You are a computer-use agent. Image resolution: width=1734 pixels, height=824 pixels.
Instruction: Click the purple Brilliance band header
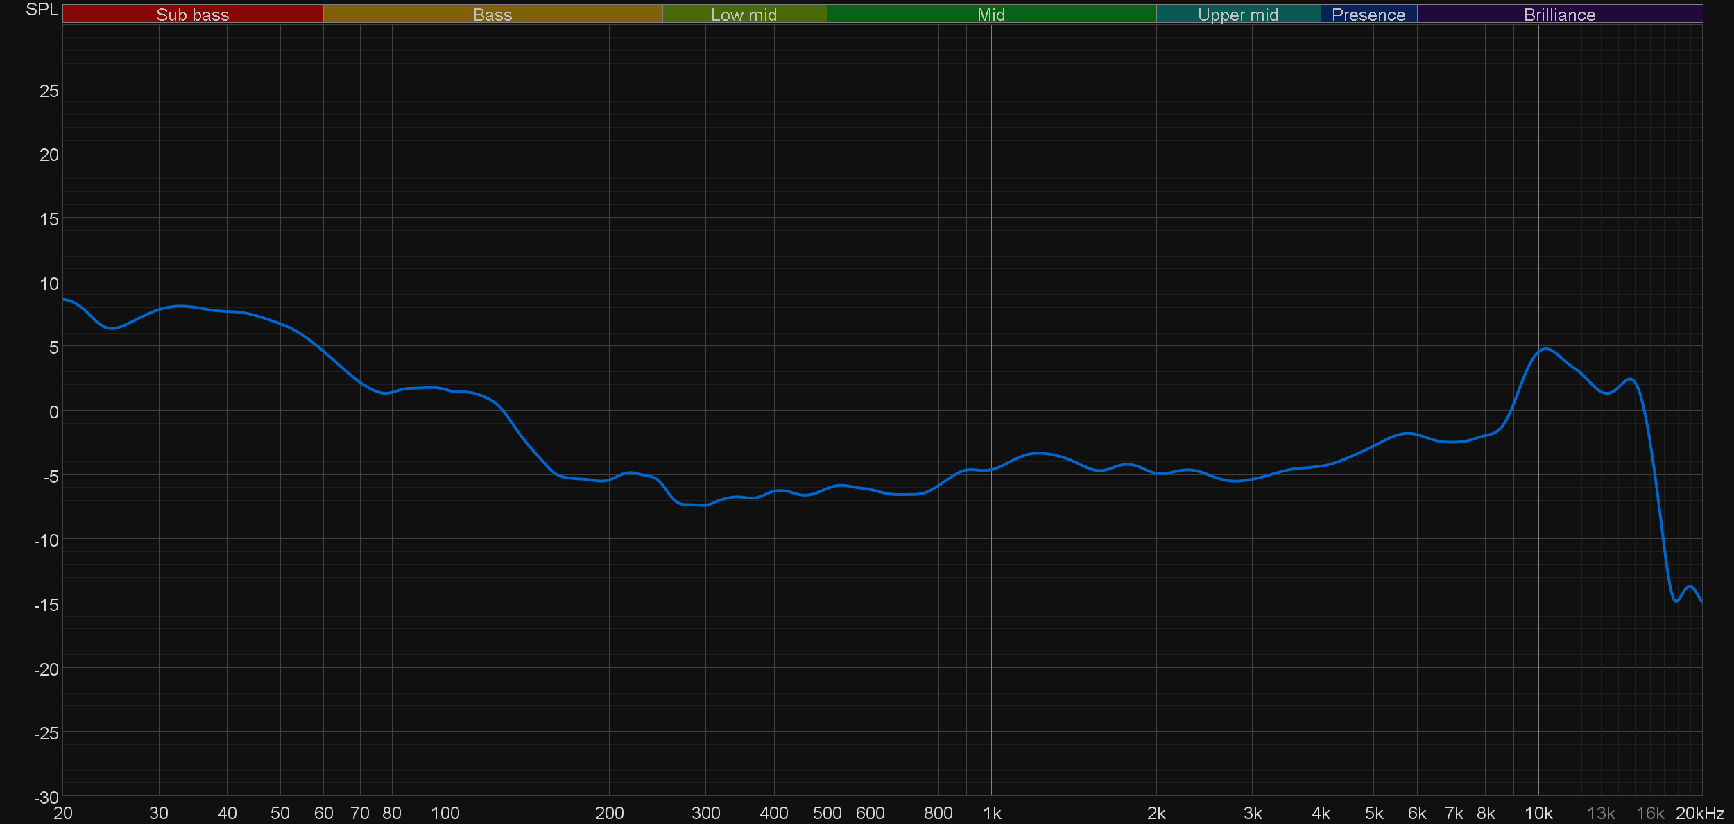point(1559,15)
